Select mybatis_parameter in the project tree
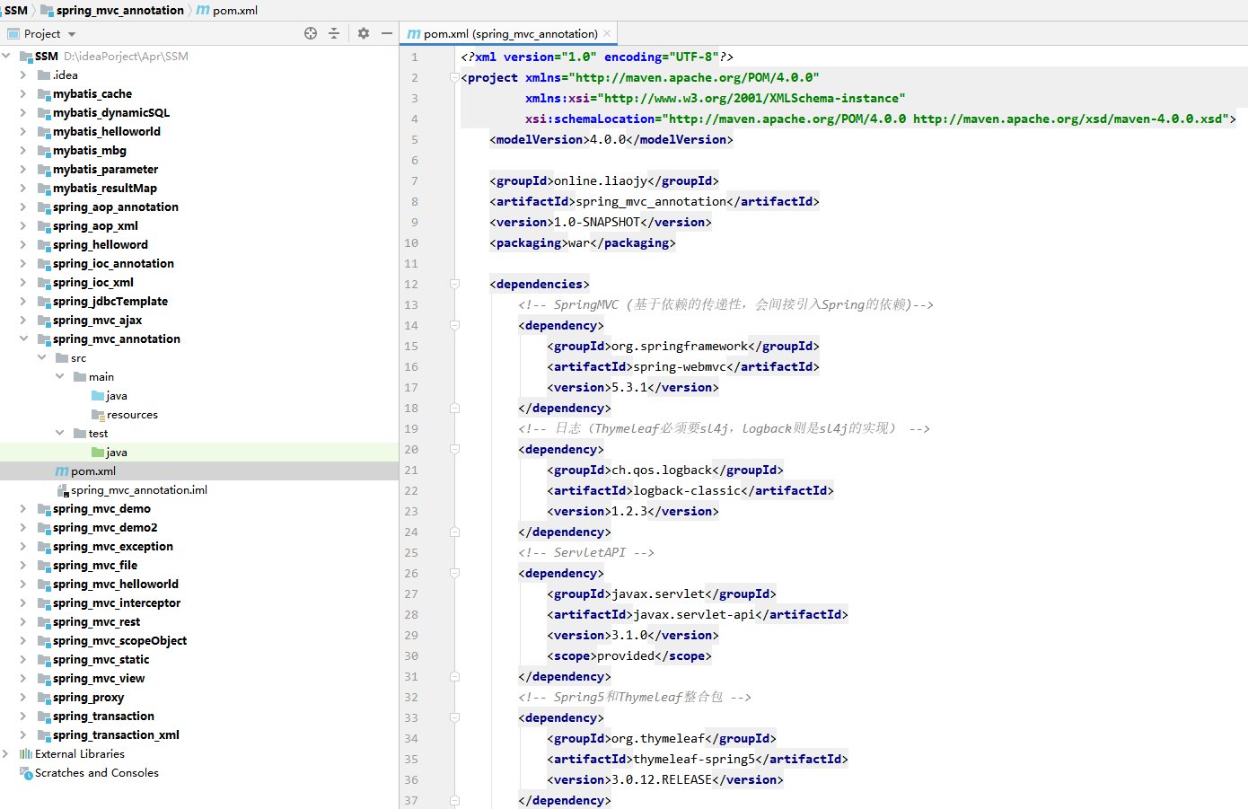This screenshot has height=809, width=1248. pos(105,169)
